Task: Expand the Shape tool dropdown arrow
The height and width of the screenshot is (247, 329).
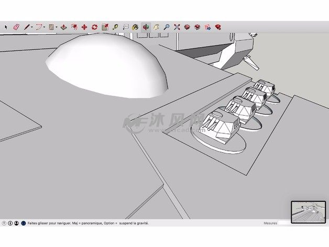Action: 57,26
